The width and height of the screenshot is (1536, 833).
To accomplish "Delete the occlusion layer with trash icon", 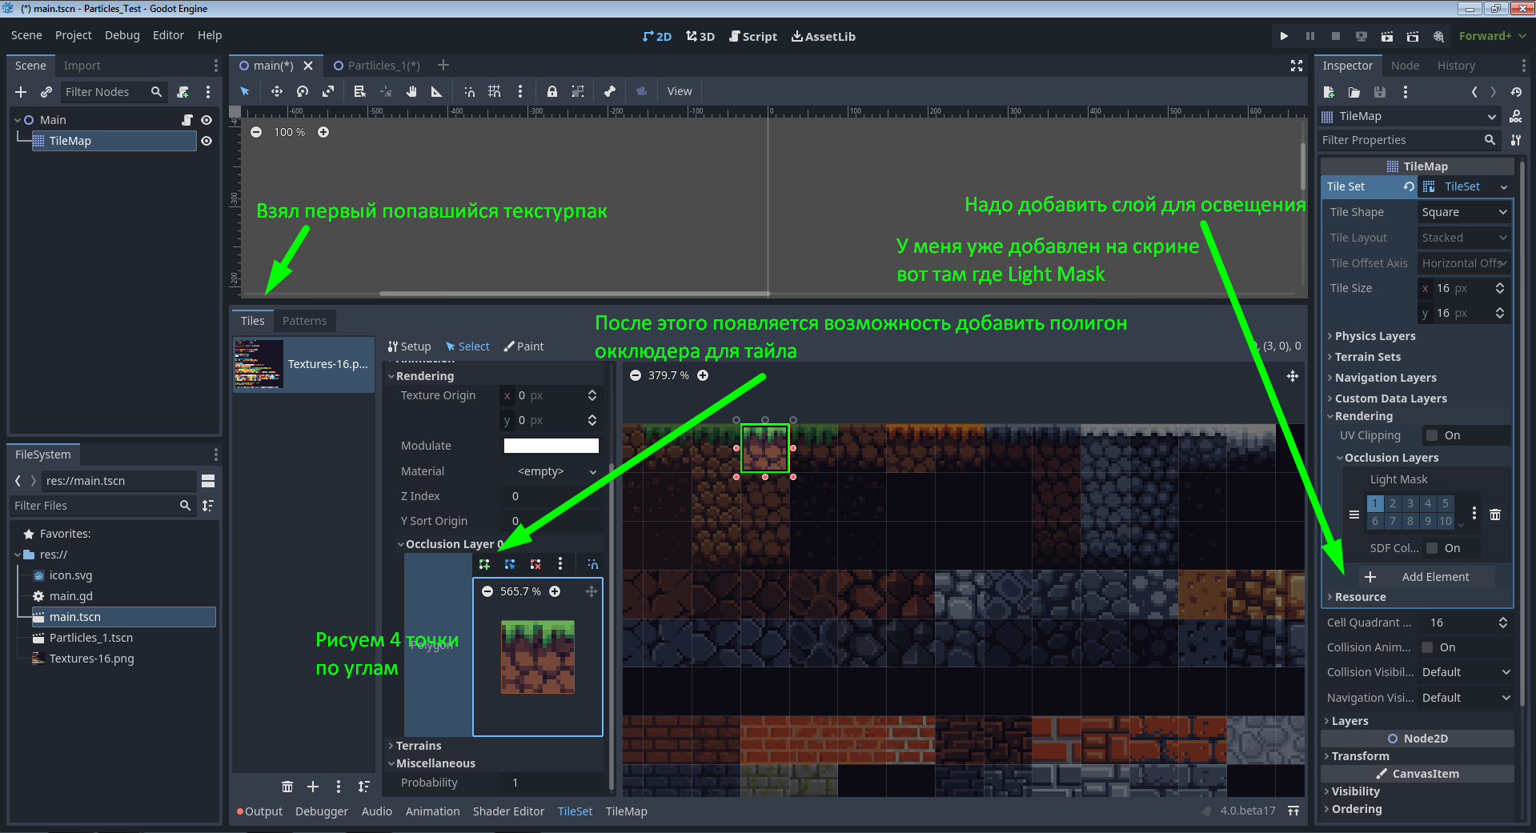I will (x=1495, y=514).
